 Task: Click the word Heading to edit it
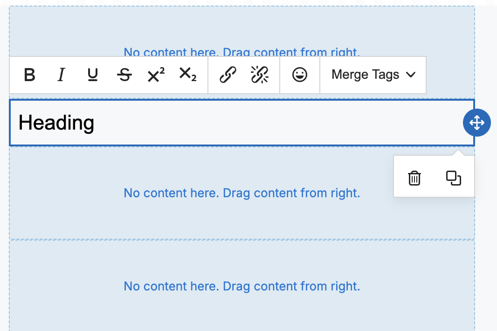coord(56,123)
